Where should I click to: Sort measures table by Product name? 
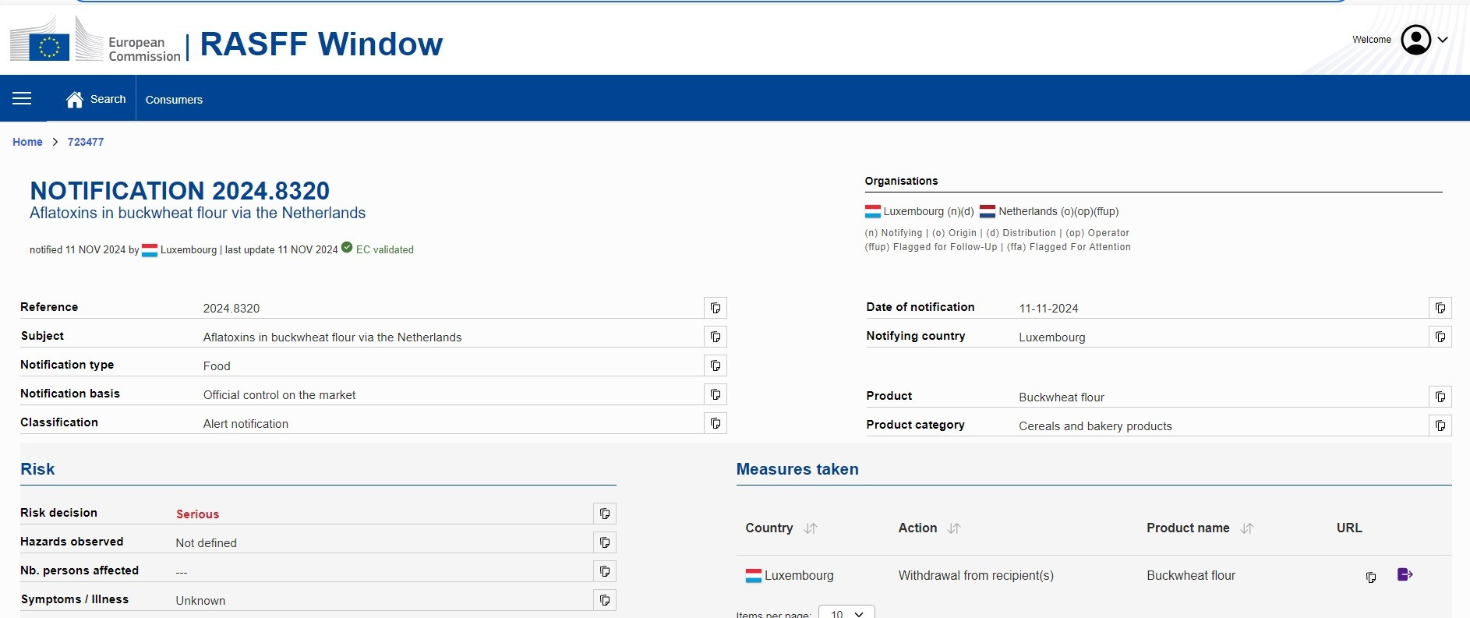(x=1247, y=528)
